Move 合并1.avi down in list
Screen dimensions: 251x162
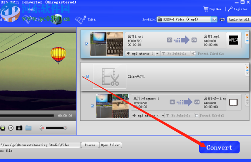tap(247, 41)
